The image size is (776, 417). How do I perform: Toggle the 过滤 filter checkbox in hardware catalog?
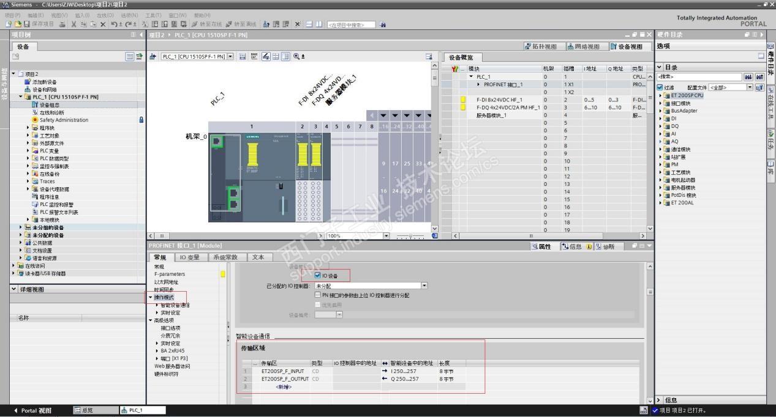point(660,87)
